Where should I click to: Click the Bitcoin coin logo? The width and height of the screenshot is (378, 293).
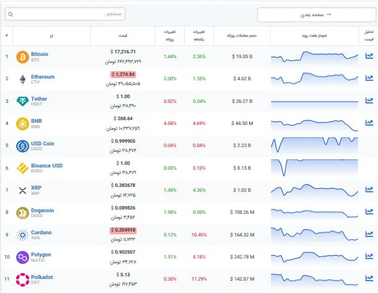23,57
